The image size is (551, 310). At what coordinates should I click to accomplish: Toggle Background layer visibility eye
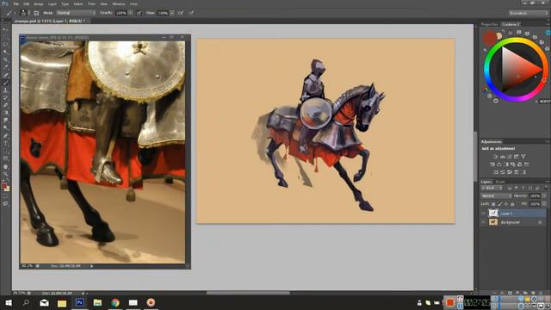coord(484,222)
